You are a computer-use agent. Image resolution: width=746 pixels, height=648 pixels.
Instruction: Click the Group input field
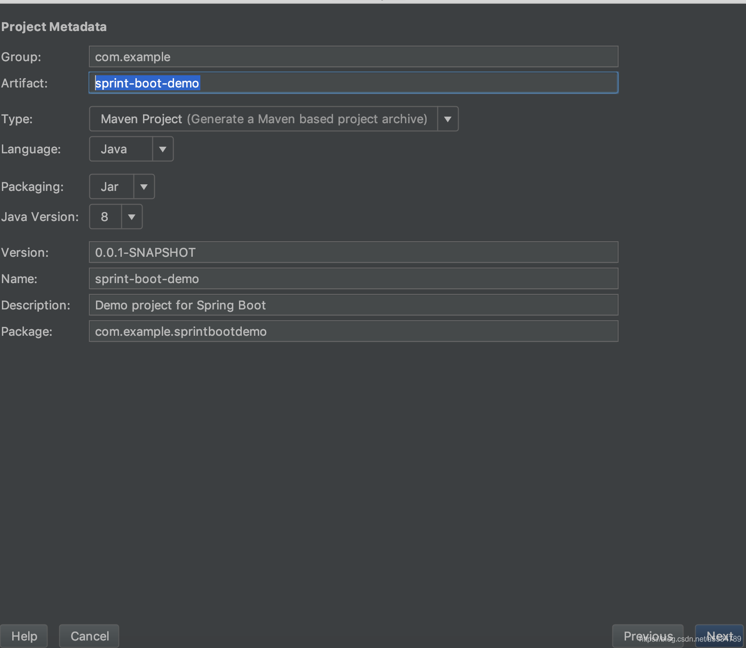coord(353,56)
